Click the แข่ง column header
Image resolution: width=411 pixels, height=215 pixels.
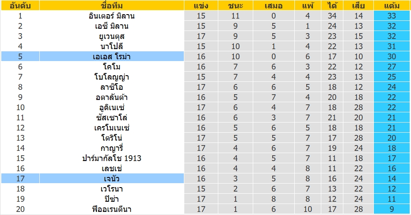201,6
